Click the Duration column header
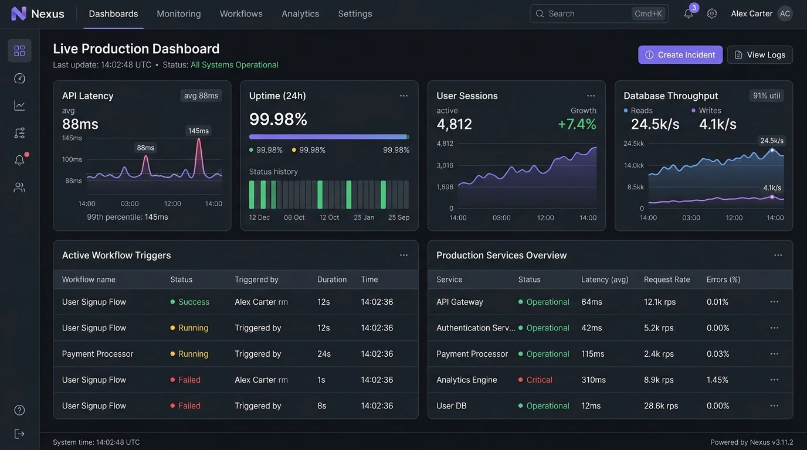Viewport: 807px width, 450px height. [332, 279]
